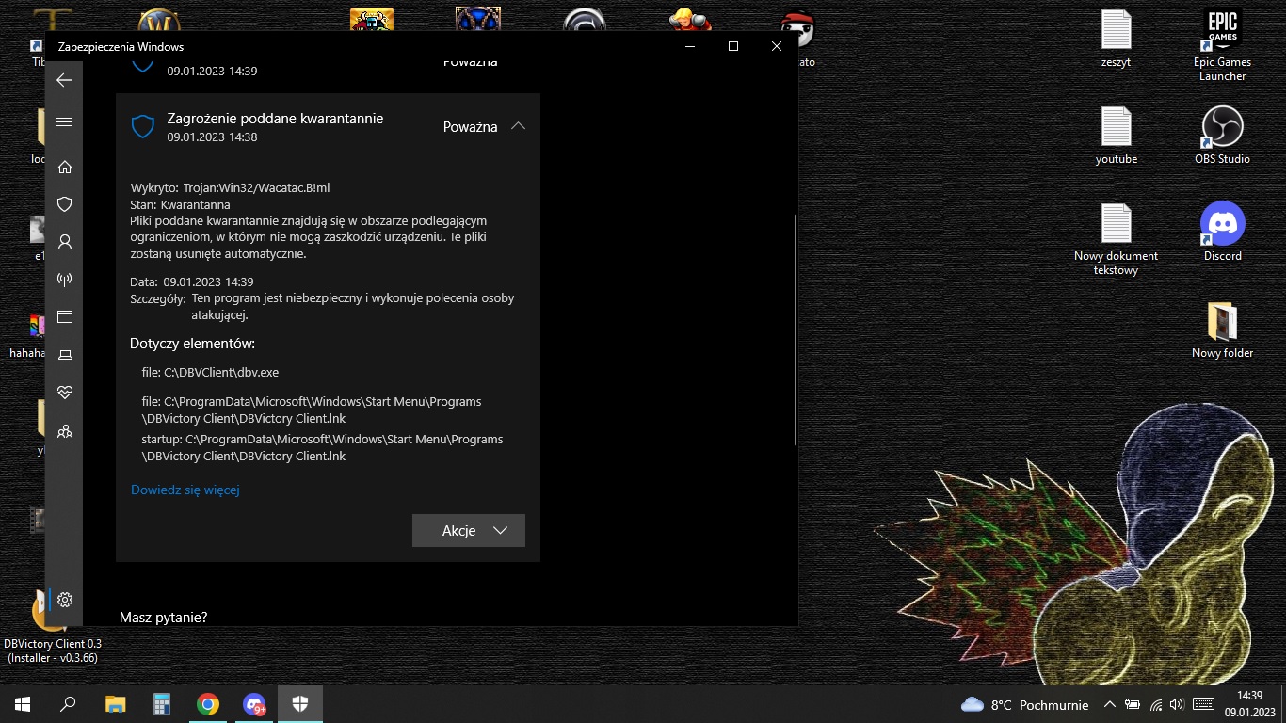This screenshot has height=723, width=1286.
Task: Click the Dowiedz się więcej link
Action: pyautogui.click(x=185, y=490)
